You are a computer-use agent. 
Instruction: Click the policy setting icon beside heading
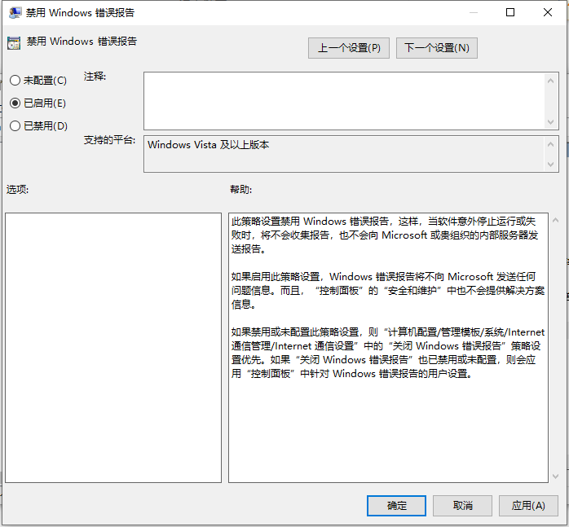click(x=14, y=42)
